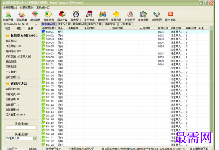Sort by the 进店时间 column header
The height and width of the screenshot is (150, 219).
97,28
